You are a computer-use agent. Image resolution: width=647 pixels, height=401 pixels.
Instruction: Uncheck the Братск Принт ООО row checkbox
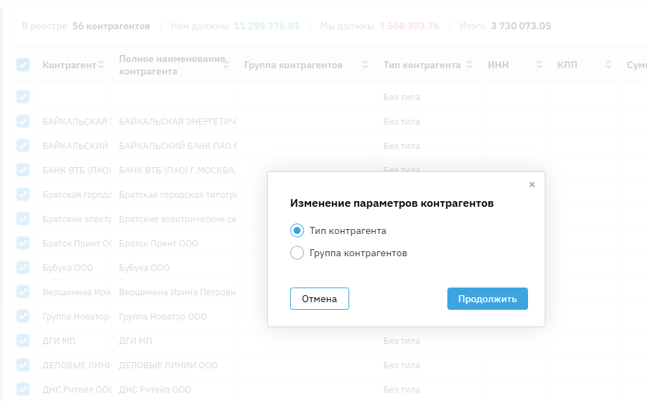click(x=23, y=243)
